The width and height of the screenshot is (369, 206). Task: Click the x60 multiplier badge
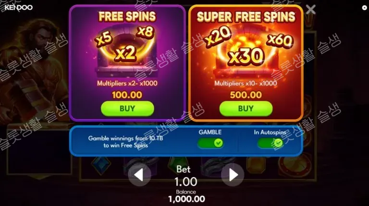[279, 40]
